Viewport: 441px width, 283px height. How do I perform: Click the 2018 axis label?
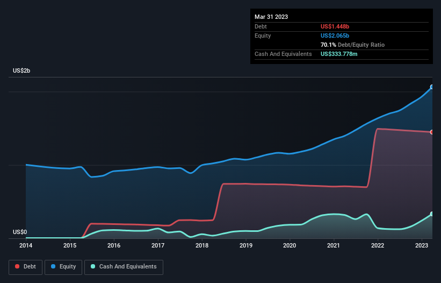pyautogui.click(x=202, y=245)
